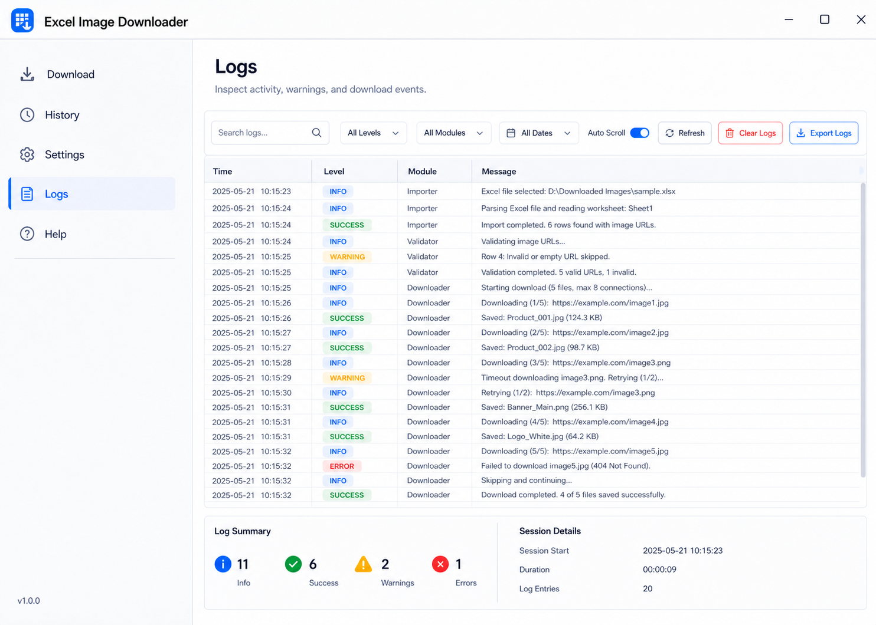Click 'Saved: Logo_White.jpg (64.2 KB)' entry
Image resolution: width=876 pixels, height=625 pixels.
pos(540,436)
